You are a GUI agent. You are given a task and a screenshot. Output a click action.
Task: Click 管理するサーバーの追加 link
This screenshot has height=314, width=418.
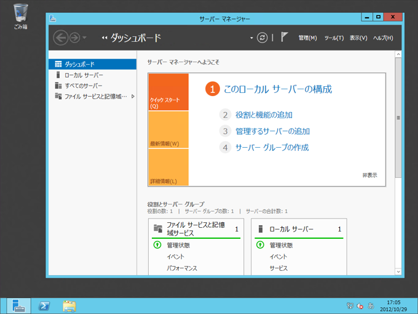coord(272,131)
